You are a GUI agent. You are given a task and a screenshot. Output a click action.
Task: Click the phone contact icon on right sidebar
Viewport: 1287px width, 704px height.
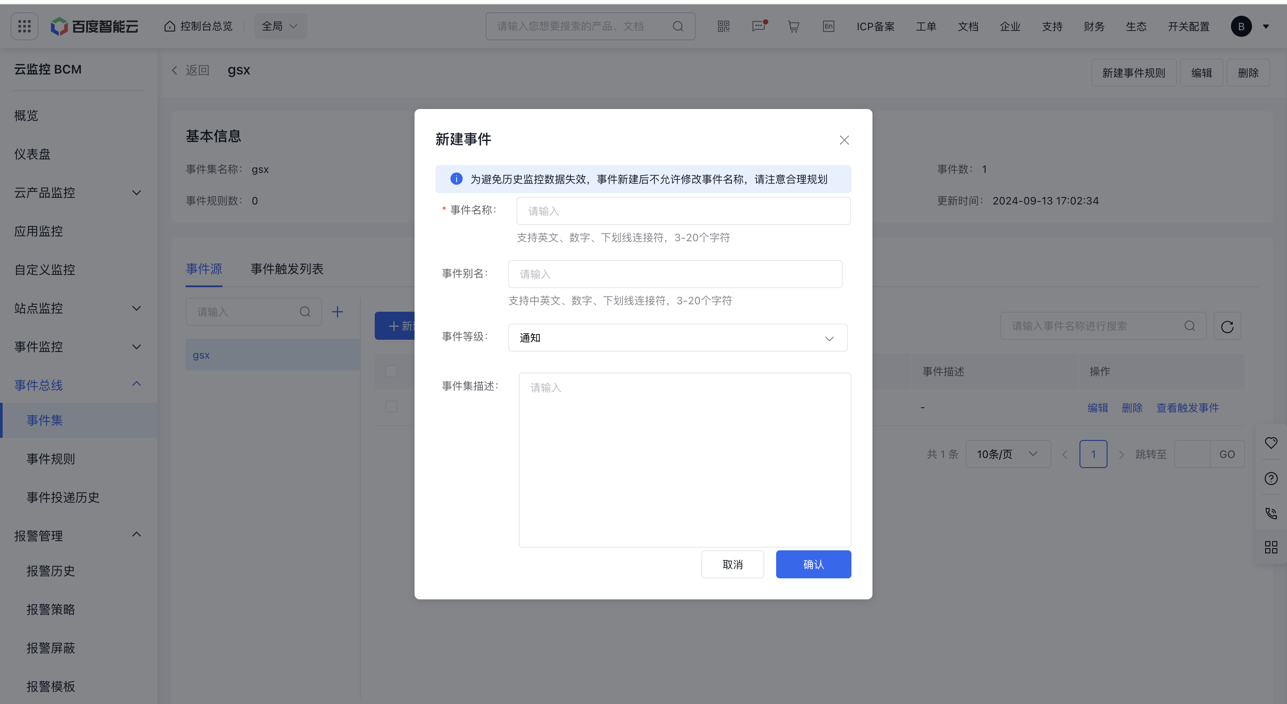1270,513
